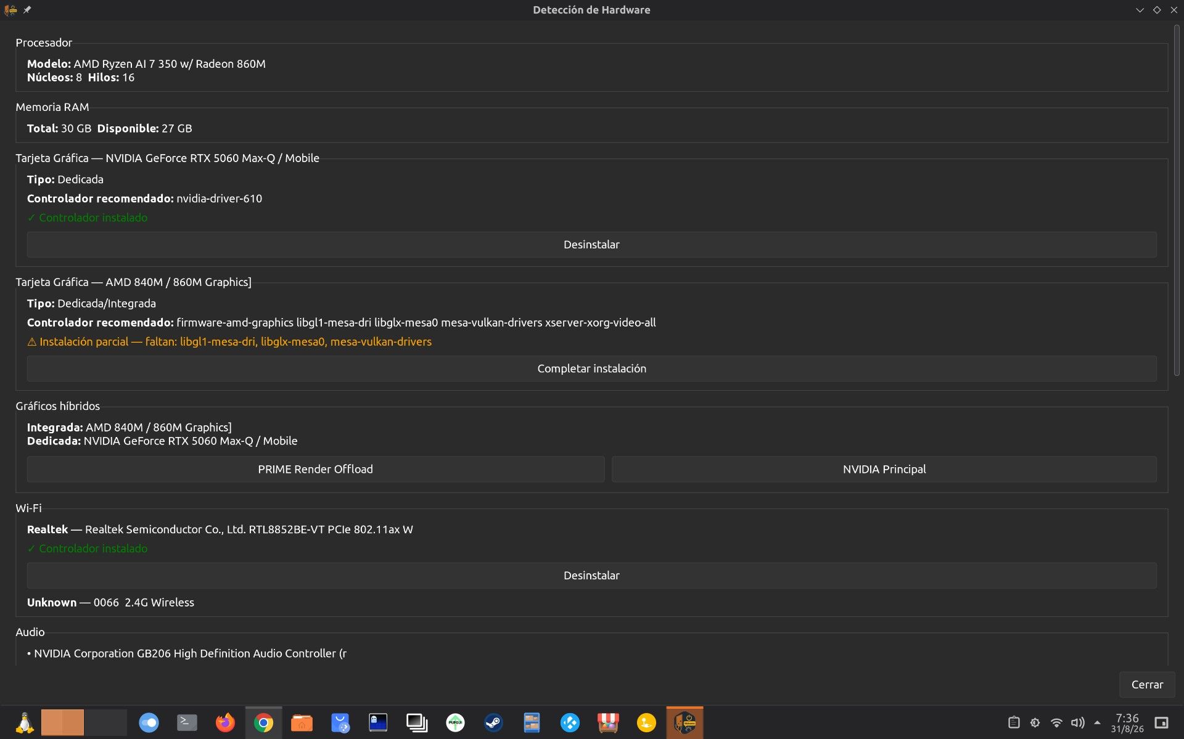This screenshot has height=739, width=1184.
Task: Switch to Google Chrome in the taskbar
Action: (263, 722)
